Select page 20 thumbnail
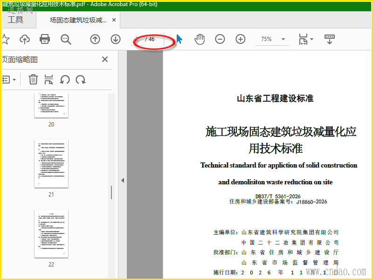 click(x=51, y=105)
